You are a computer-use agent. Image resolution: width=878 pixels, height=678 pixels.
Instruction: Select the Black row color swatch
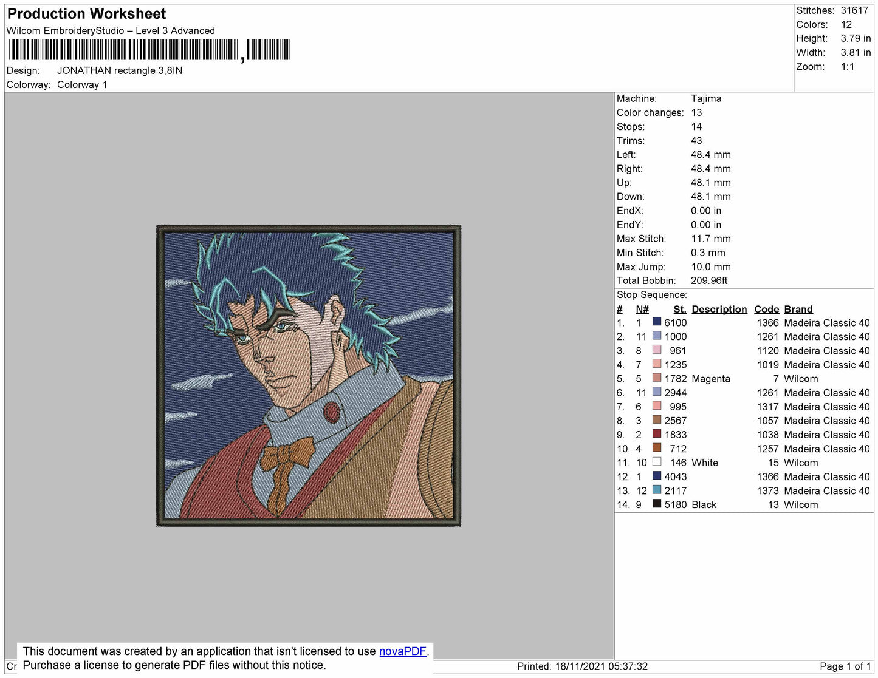coord(657,504)
